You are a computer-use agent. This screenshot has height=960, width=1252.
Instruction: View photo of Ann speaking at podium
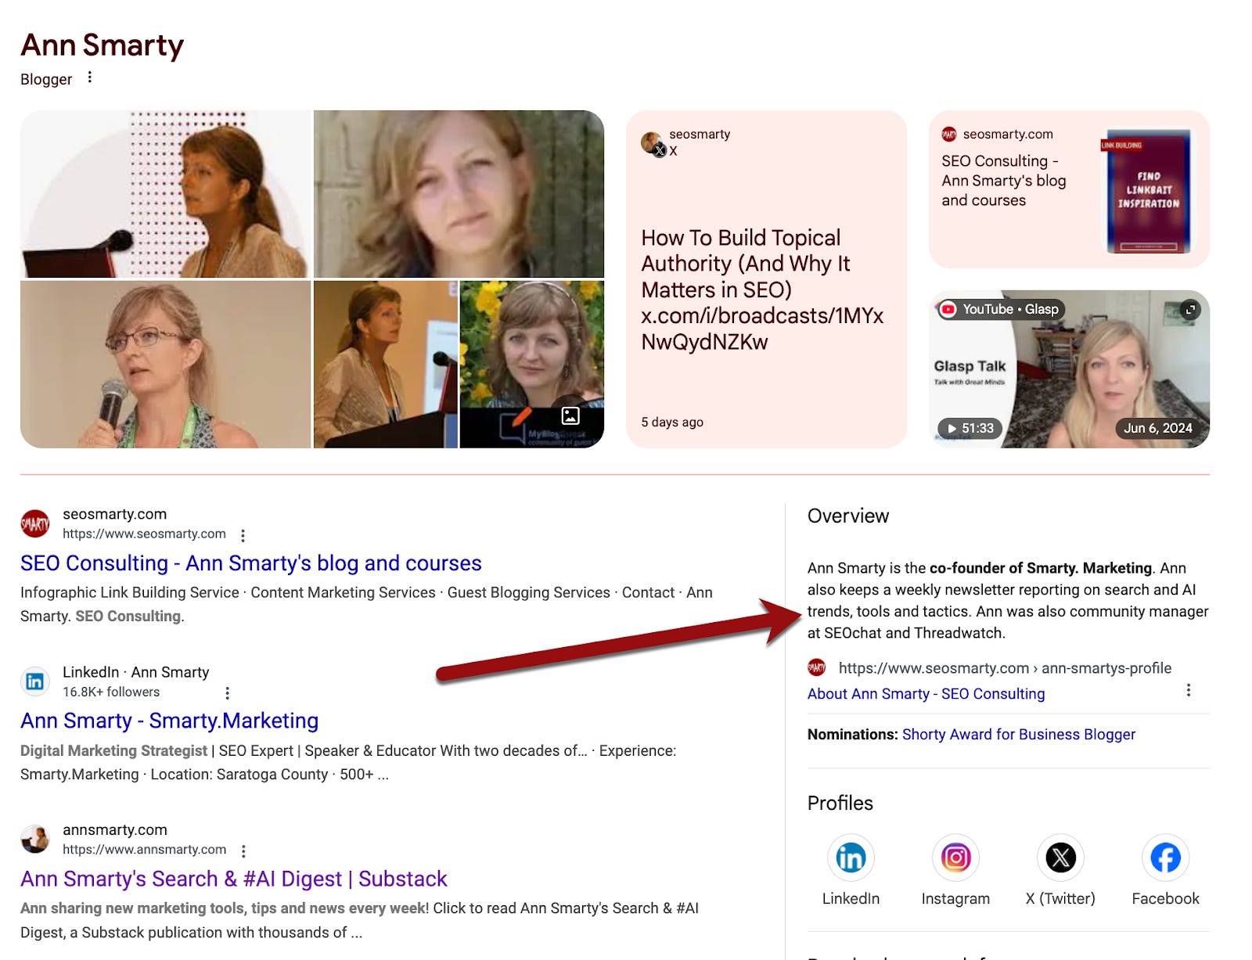pos(166,194)
